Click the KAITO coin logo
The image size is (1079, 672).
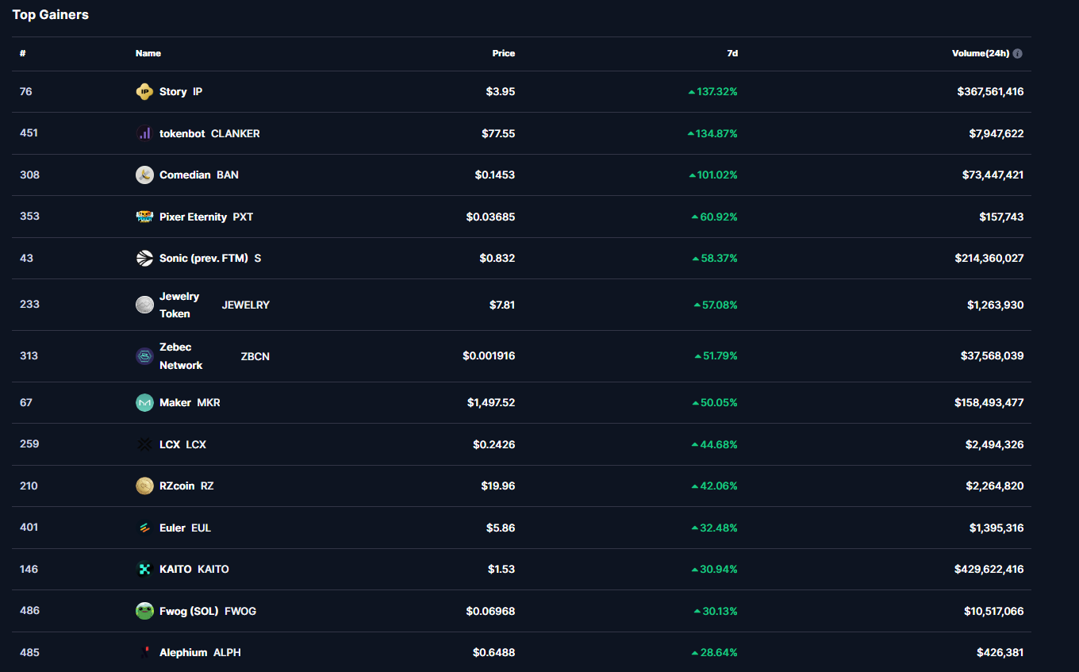(144, 569)
